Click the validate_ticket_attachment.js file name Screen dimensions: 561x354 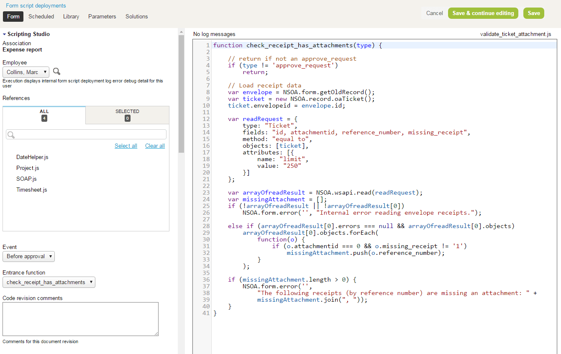coord(515,34)
